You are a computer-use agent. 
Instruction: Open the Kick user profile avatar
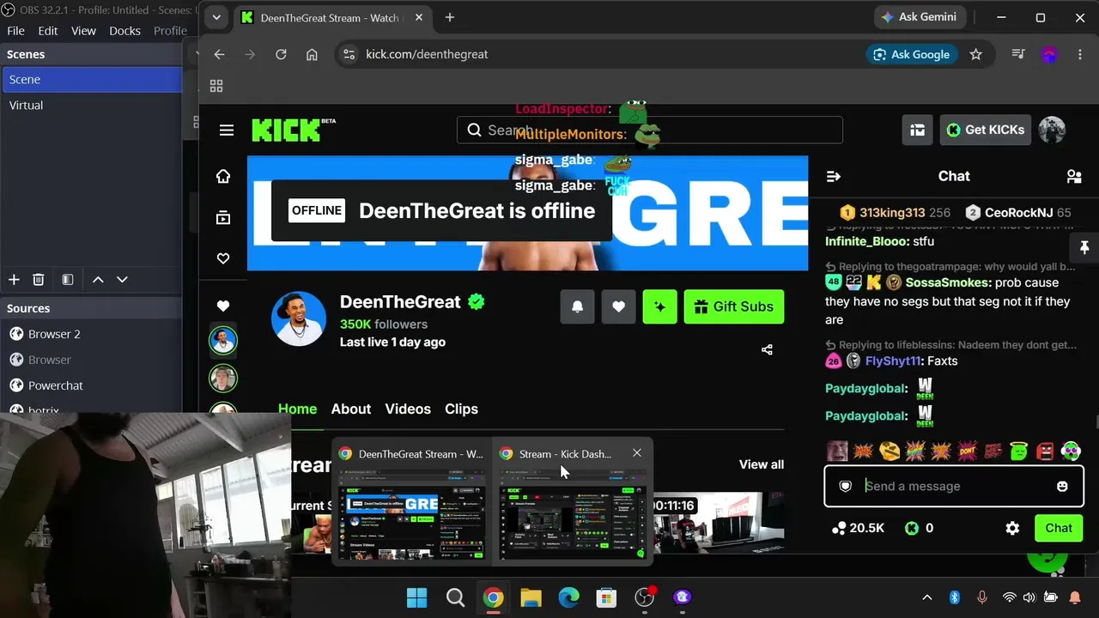1052,130
